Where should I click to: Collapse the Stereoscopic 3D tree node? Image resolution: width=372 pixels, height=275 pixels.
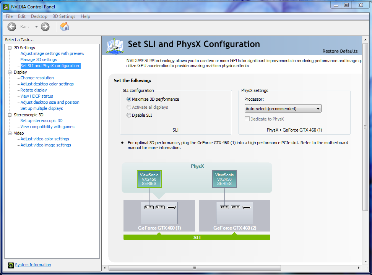10,115
